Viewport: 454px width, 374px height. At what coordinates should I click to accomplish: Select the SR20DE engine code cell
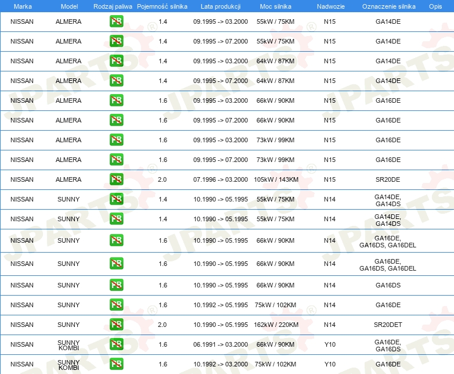[388, 179]
